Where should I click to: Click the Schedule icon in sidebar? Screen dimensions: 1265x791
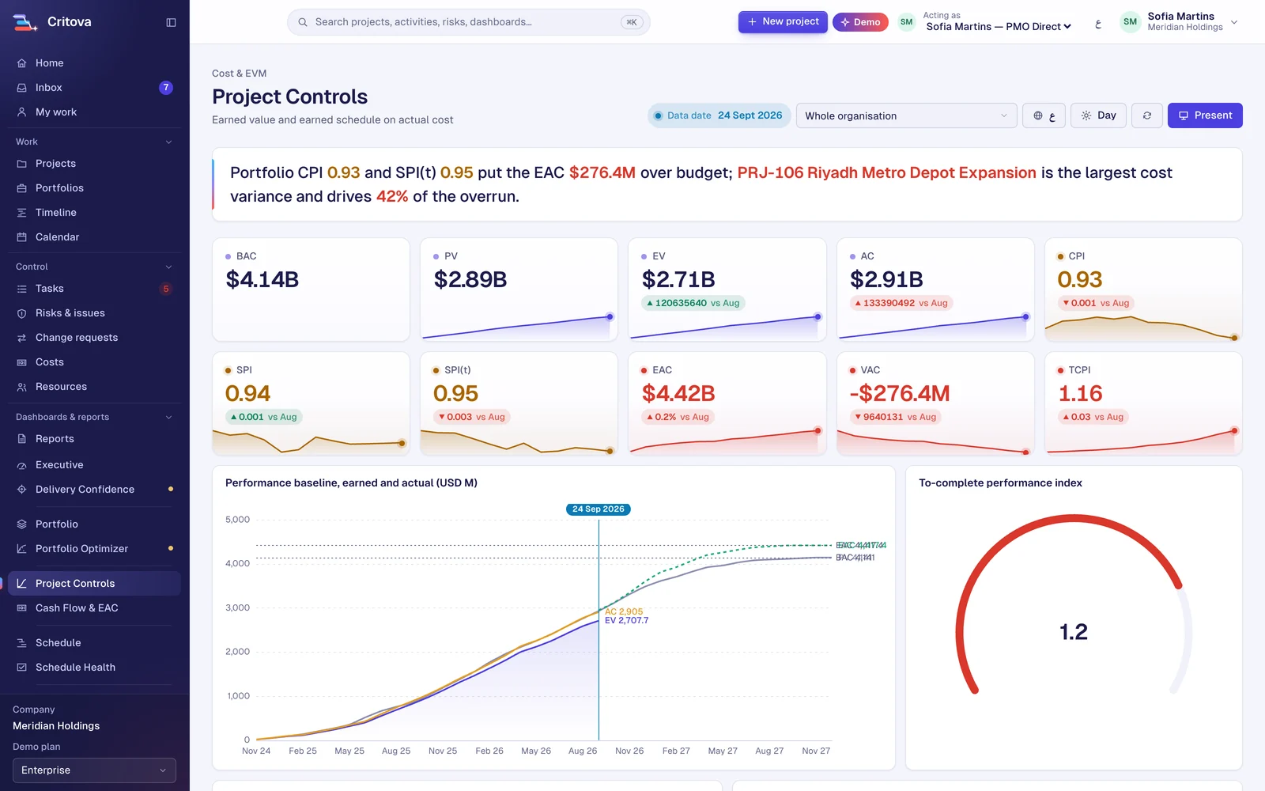[22, 643]
